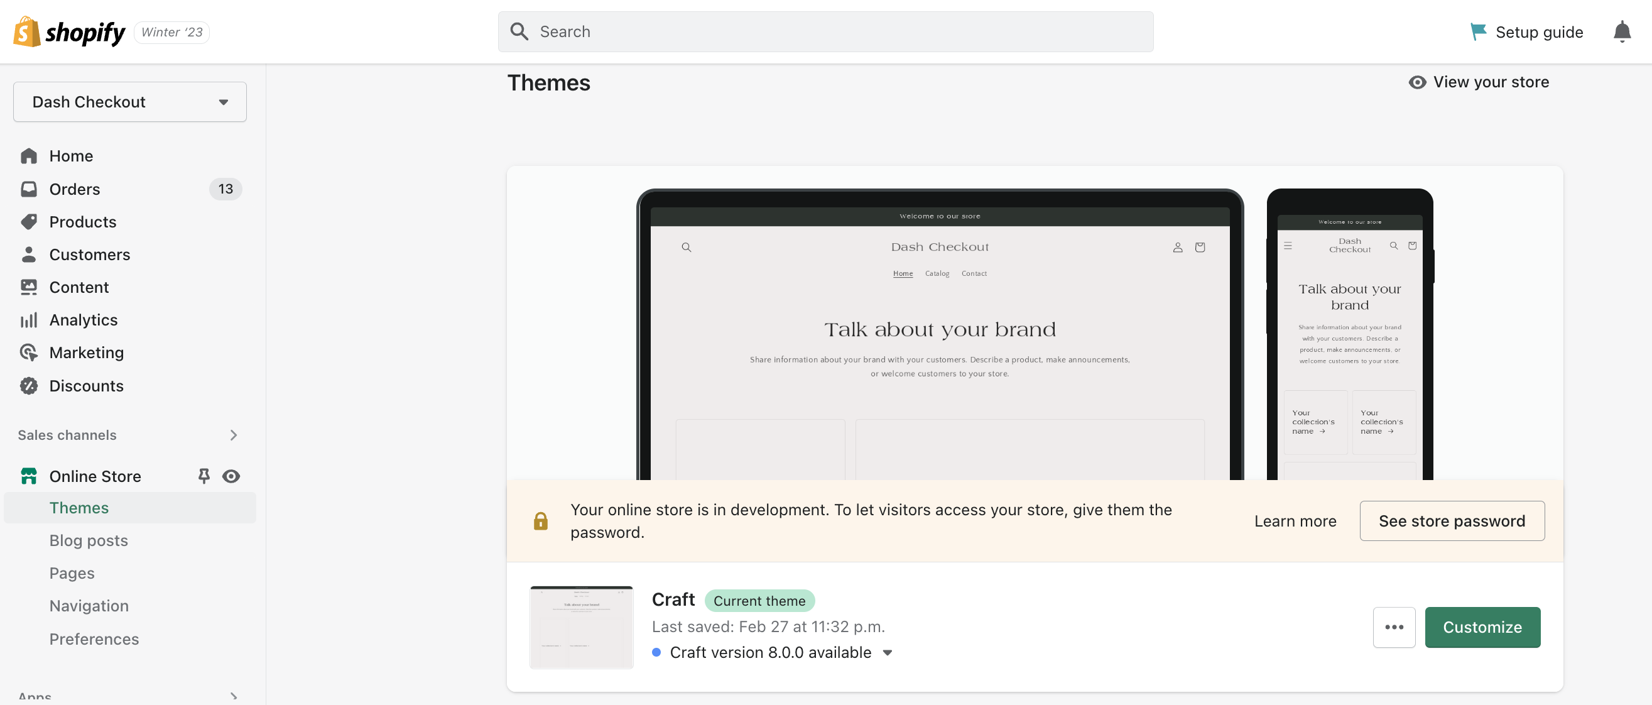Click See store password button
Screen dimensions: 1652x705
point(1451,521)
